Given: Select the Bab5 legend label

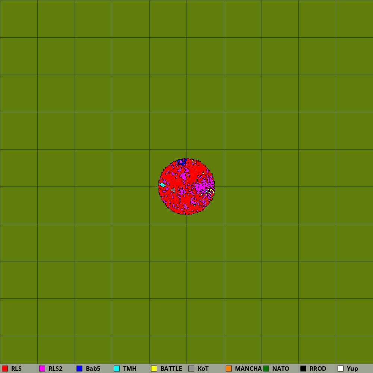Looking at the screenshot, I should [93, 369].
